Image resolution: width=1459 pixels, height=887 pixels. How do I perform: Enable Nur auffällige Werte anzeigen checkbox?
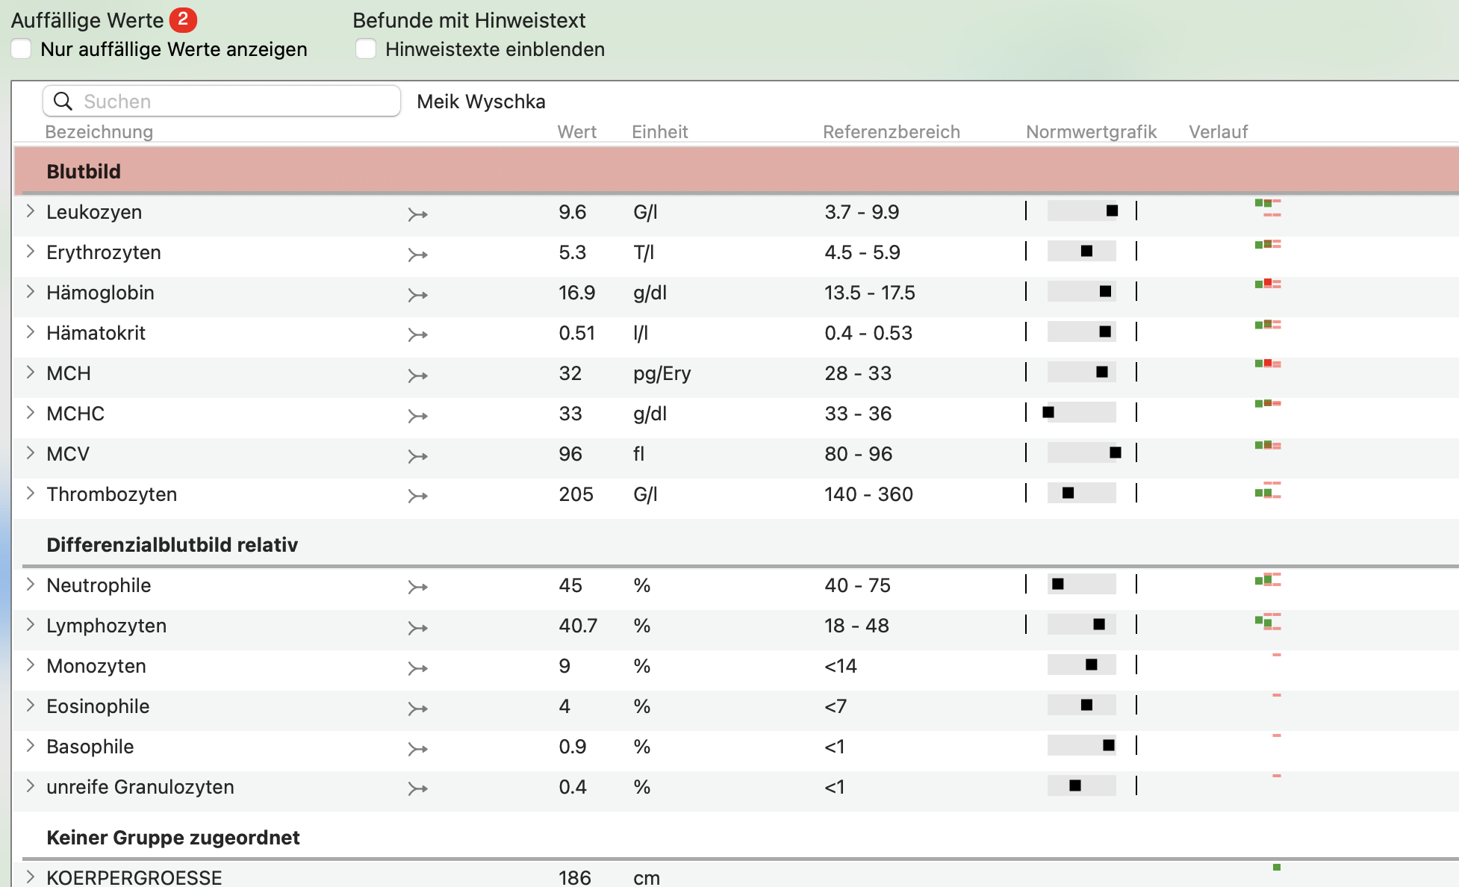click(21, 49)
